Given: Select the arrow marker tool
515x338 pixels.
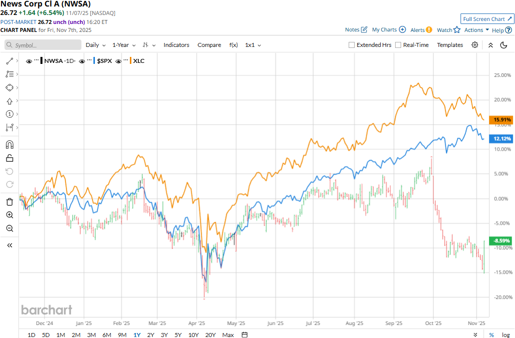Looking at the screenshot, I should [9, 101].
